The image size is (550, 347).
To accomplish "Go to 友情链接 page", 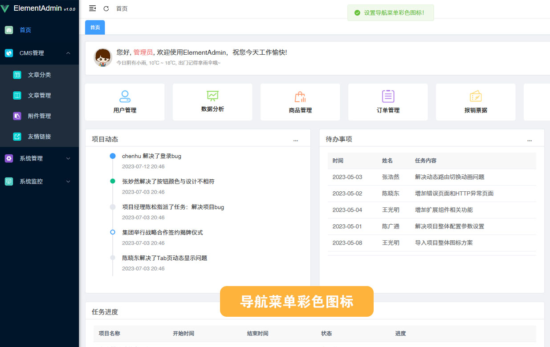I will click(39, 137).
